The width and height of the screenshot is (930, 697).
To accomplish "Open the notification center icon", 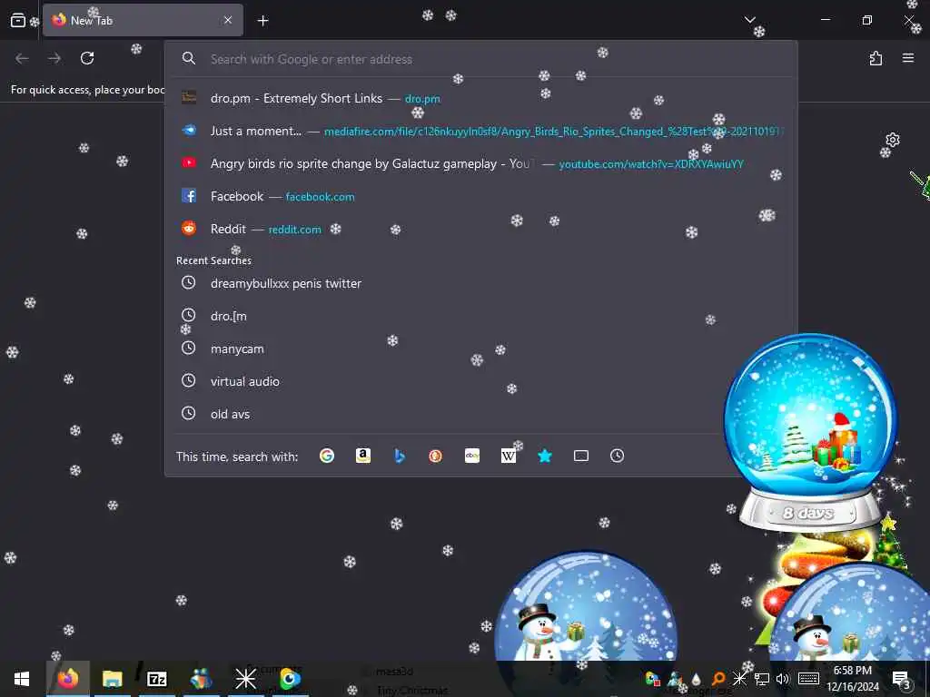I will [x=901, y=679].
